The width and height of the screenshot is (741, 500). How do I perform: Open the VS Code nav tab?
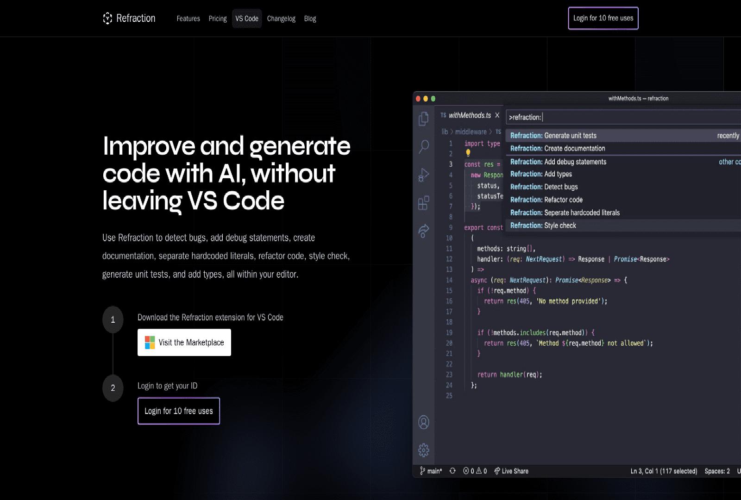246,19
